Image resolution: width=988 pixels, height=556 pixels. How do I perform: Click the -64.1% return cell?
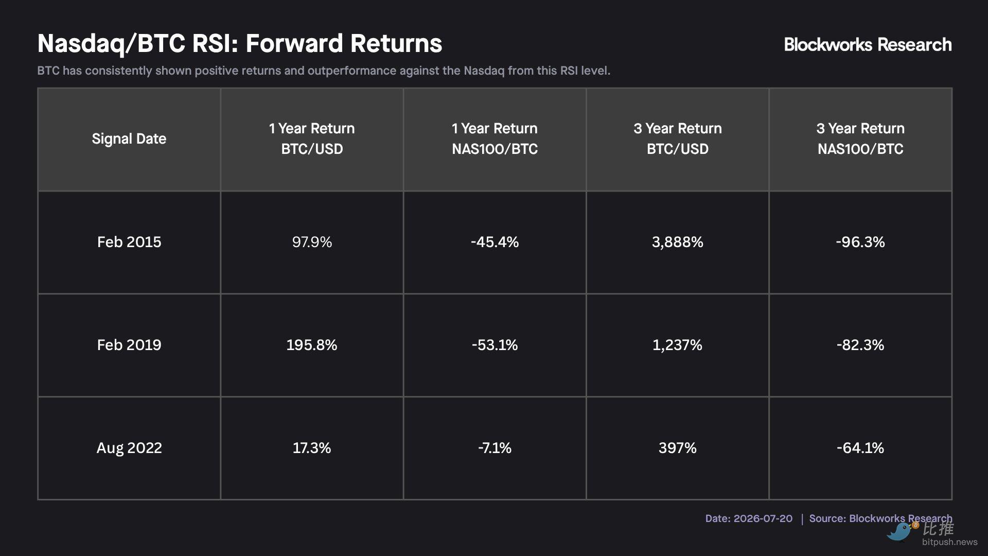tap(860, 448)
